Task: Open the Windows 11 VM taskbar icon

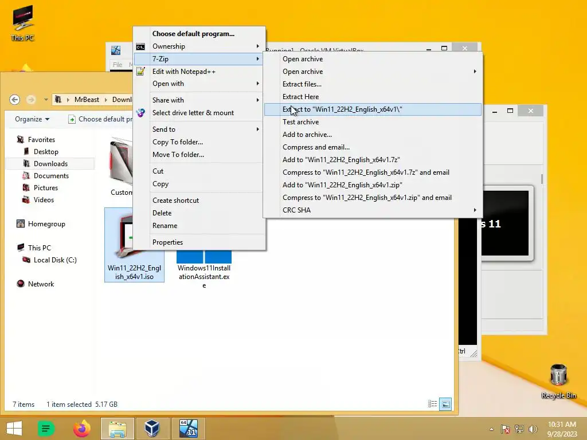Action: [x=188, y=429]
